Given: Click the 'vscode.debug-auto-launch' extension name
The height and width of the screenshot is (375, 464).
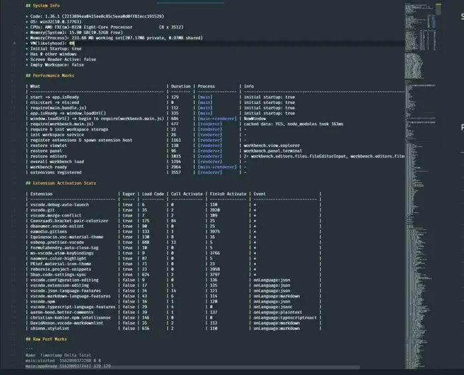Looking at the screenshot, I should (x=59, y=205).
